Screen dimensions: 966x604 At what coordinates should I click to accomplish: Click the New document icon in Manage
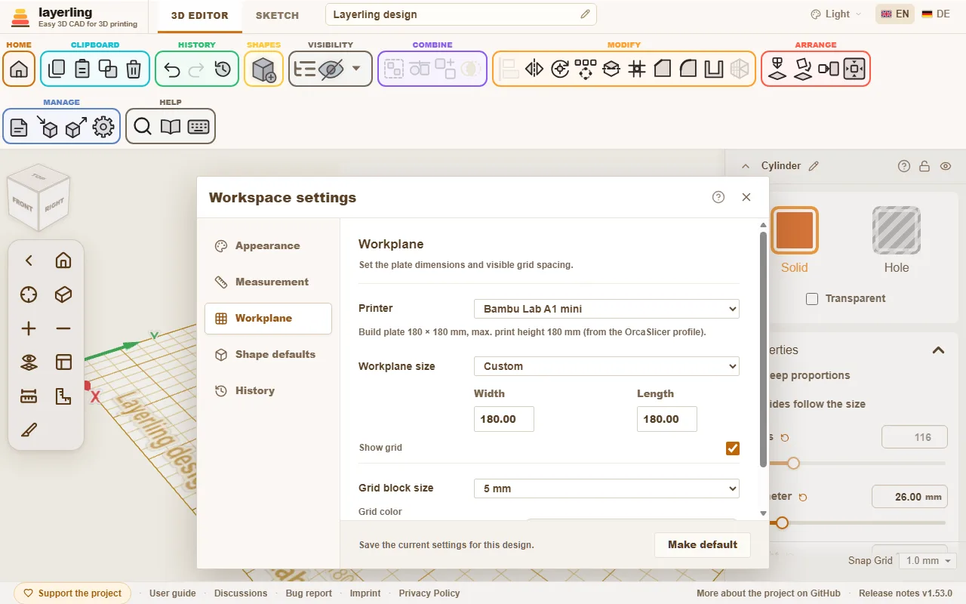pyautogui.click(x=19, y=127)
